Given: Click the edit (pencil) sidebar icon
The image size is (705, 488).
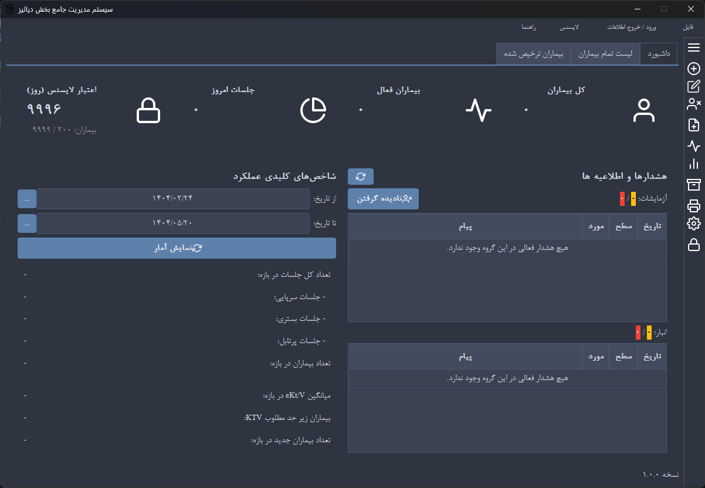Looking at the screenshot, I should click(694, 86).
